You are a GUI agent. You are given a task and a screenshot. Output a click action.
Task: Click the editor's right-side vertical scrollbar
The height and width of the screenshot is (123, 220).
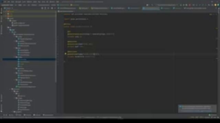coord(217,63)
